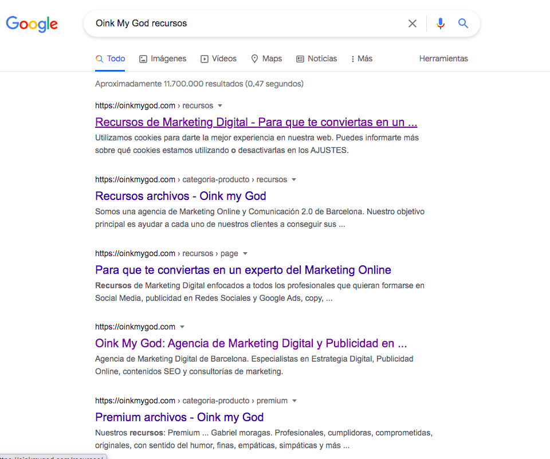Start voice search with microphone icon
Image resolution: width=550 pixels, height=459 pixels.
pyautogui.click(x=440, y=23)
